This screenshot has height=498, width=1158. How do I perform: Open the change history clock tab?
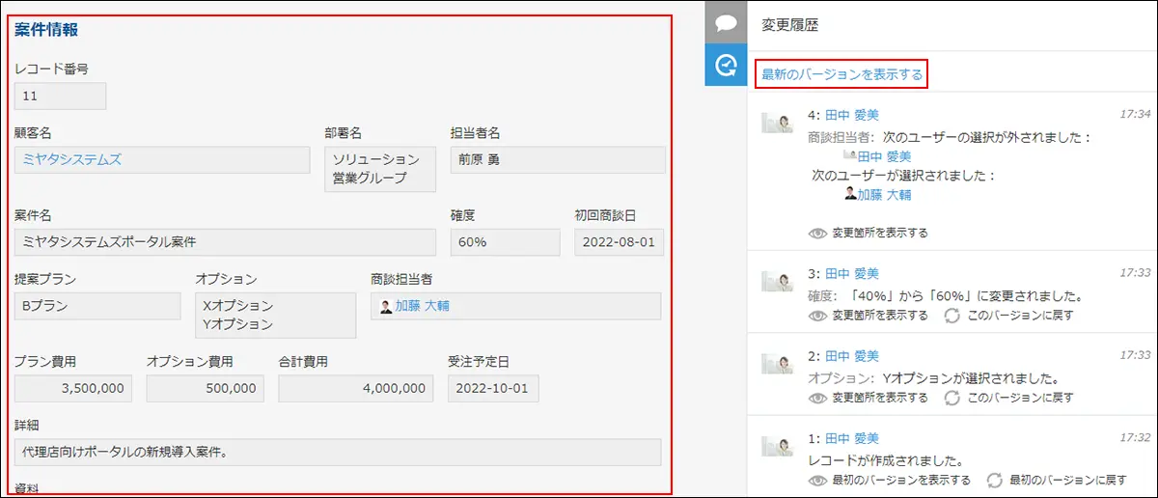point(726,65)
